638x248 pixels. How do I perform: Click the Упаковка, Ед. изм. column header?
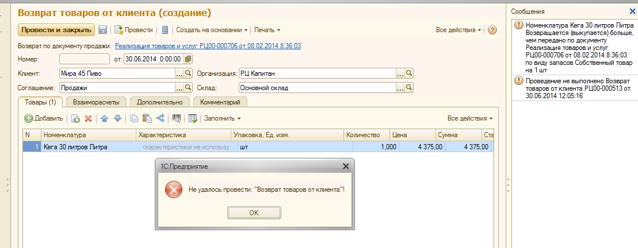point(287,135)
